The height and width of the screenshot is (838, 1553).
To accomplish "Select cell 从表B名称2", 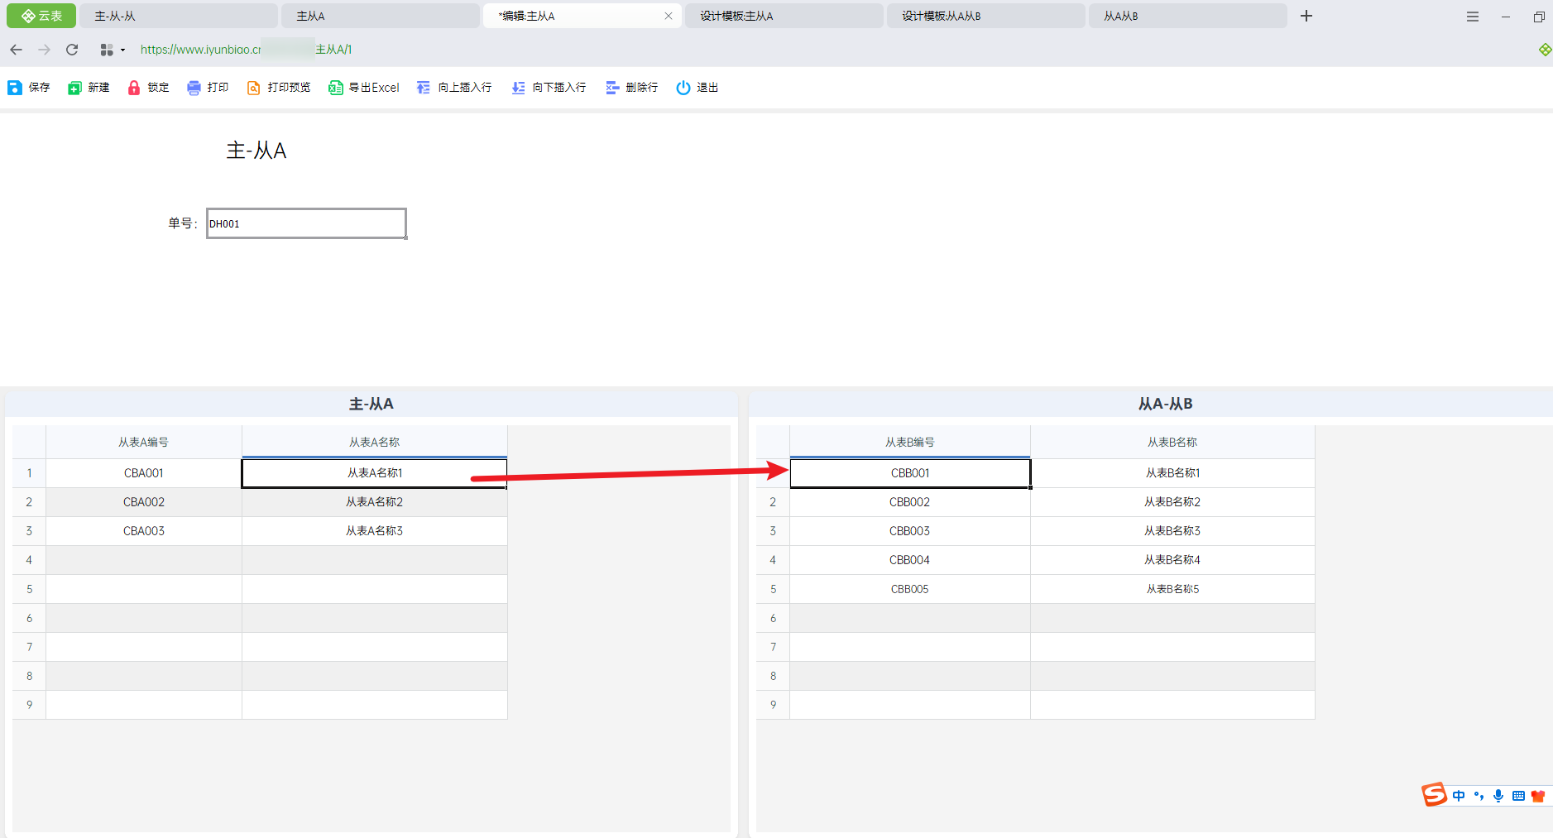I will [1172, 502].
